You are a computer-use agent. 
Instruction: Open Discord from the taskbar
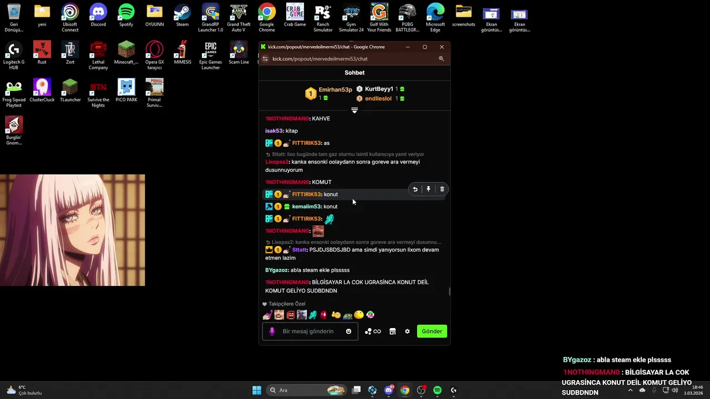[x=389, y=390]
